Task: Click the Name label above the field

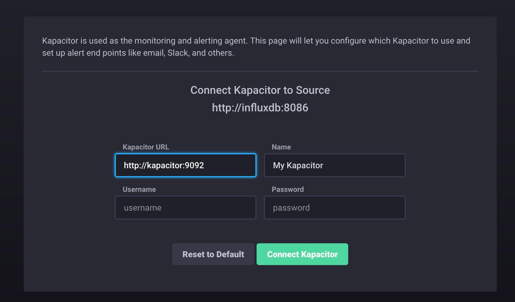Action: 281,147
